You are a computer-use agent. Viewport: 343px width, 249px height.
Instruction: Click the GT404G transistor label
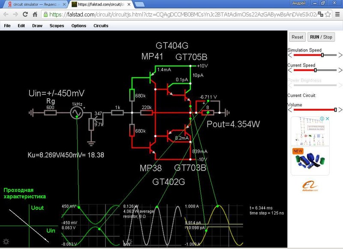[172, 46]
